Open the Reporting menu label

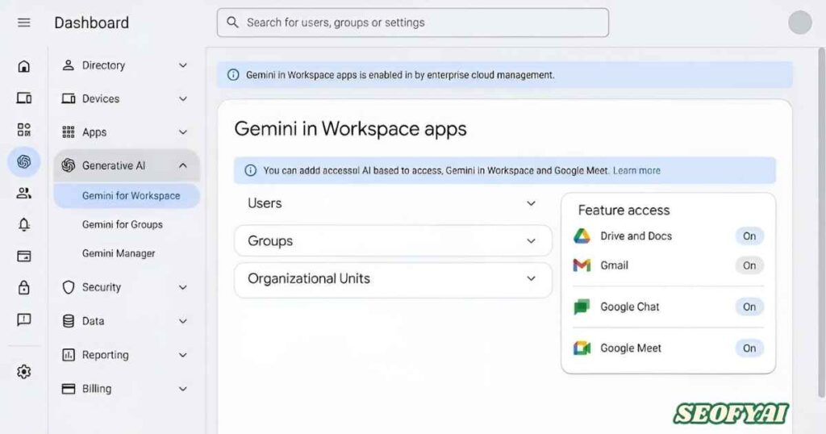pos(106,355)
